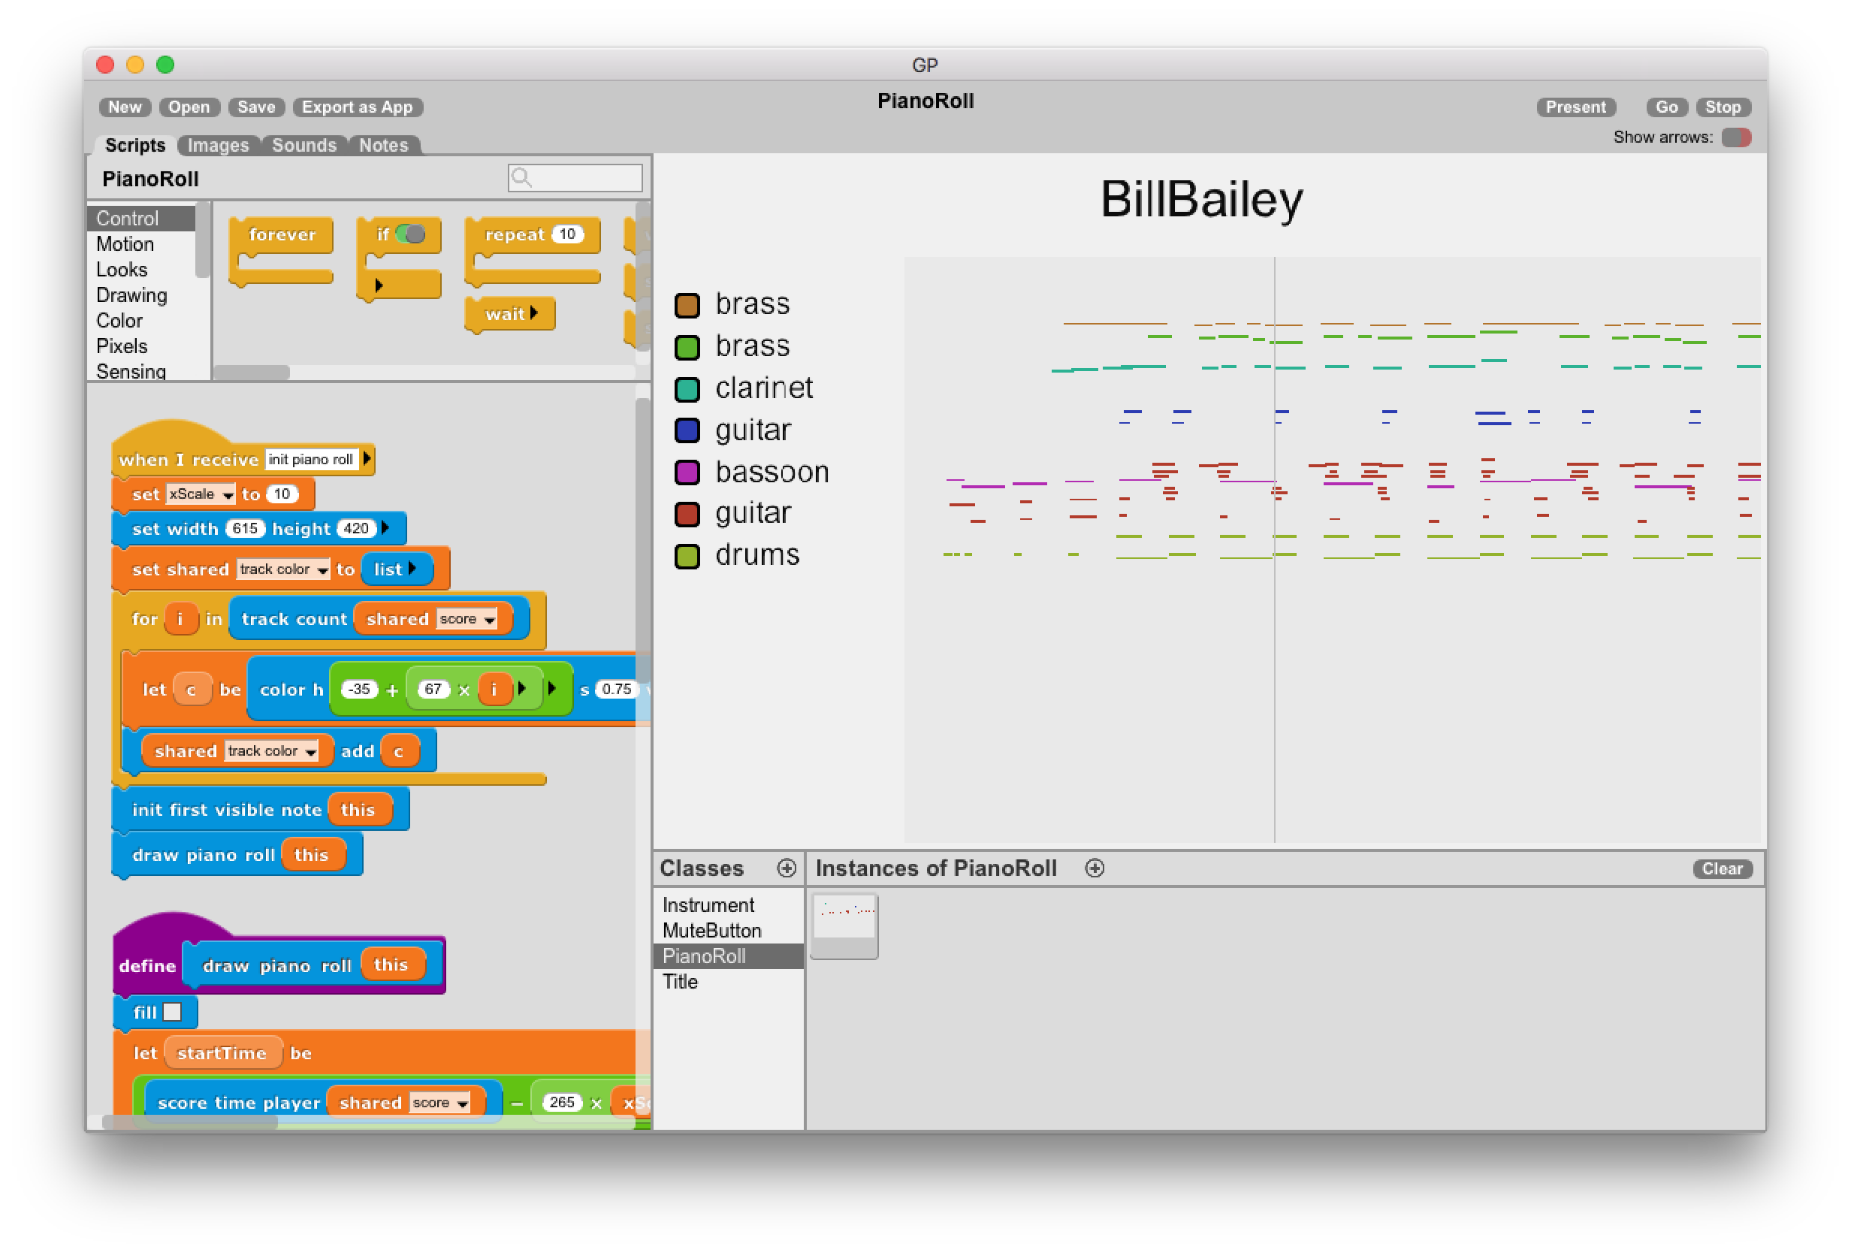Select the Drawing block category
The image size is (1851, 1253).
[141, 294]
